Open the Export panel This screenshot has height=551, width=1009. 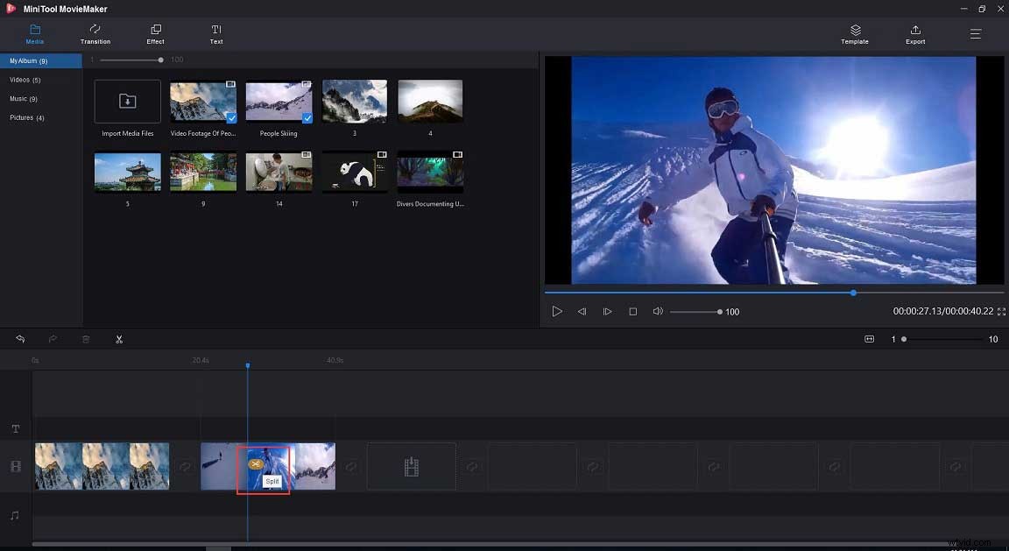coord(914,34)
